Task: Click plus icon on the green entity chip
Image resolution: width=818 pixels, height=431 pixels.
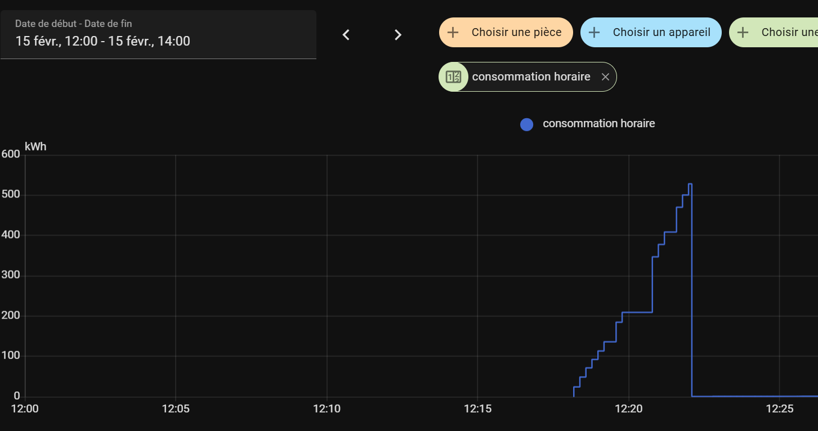Action: [x=743, y=33]
